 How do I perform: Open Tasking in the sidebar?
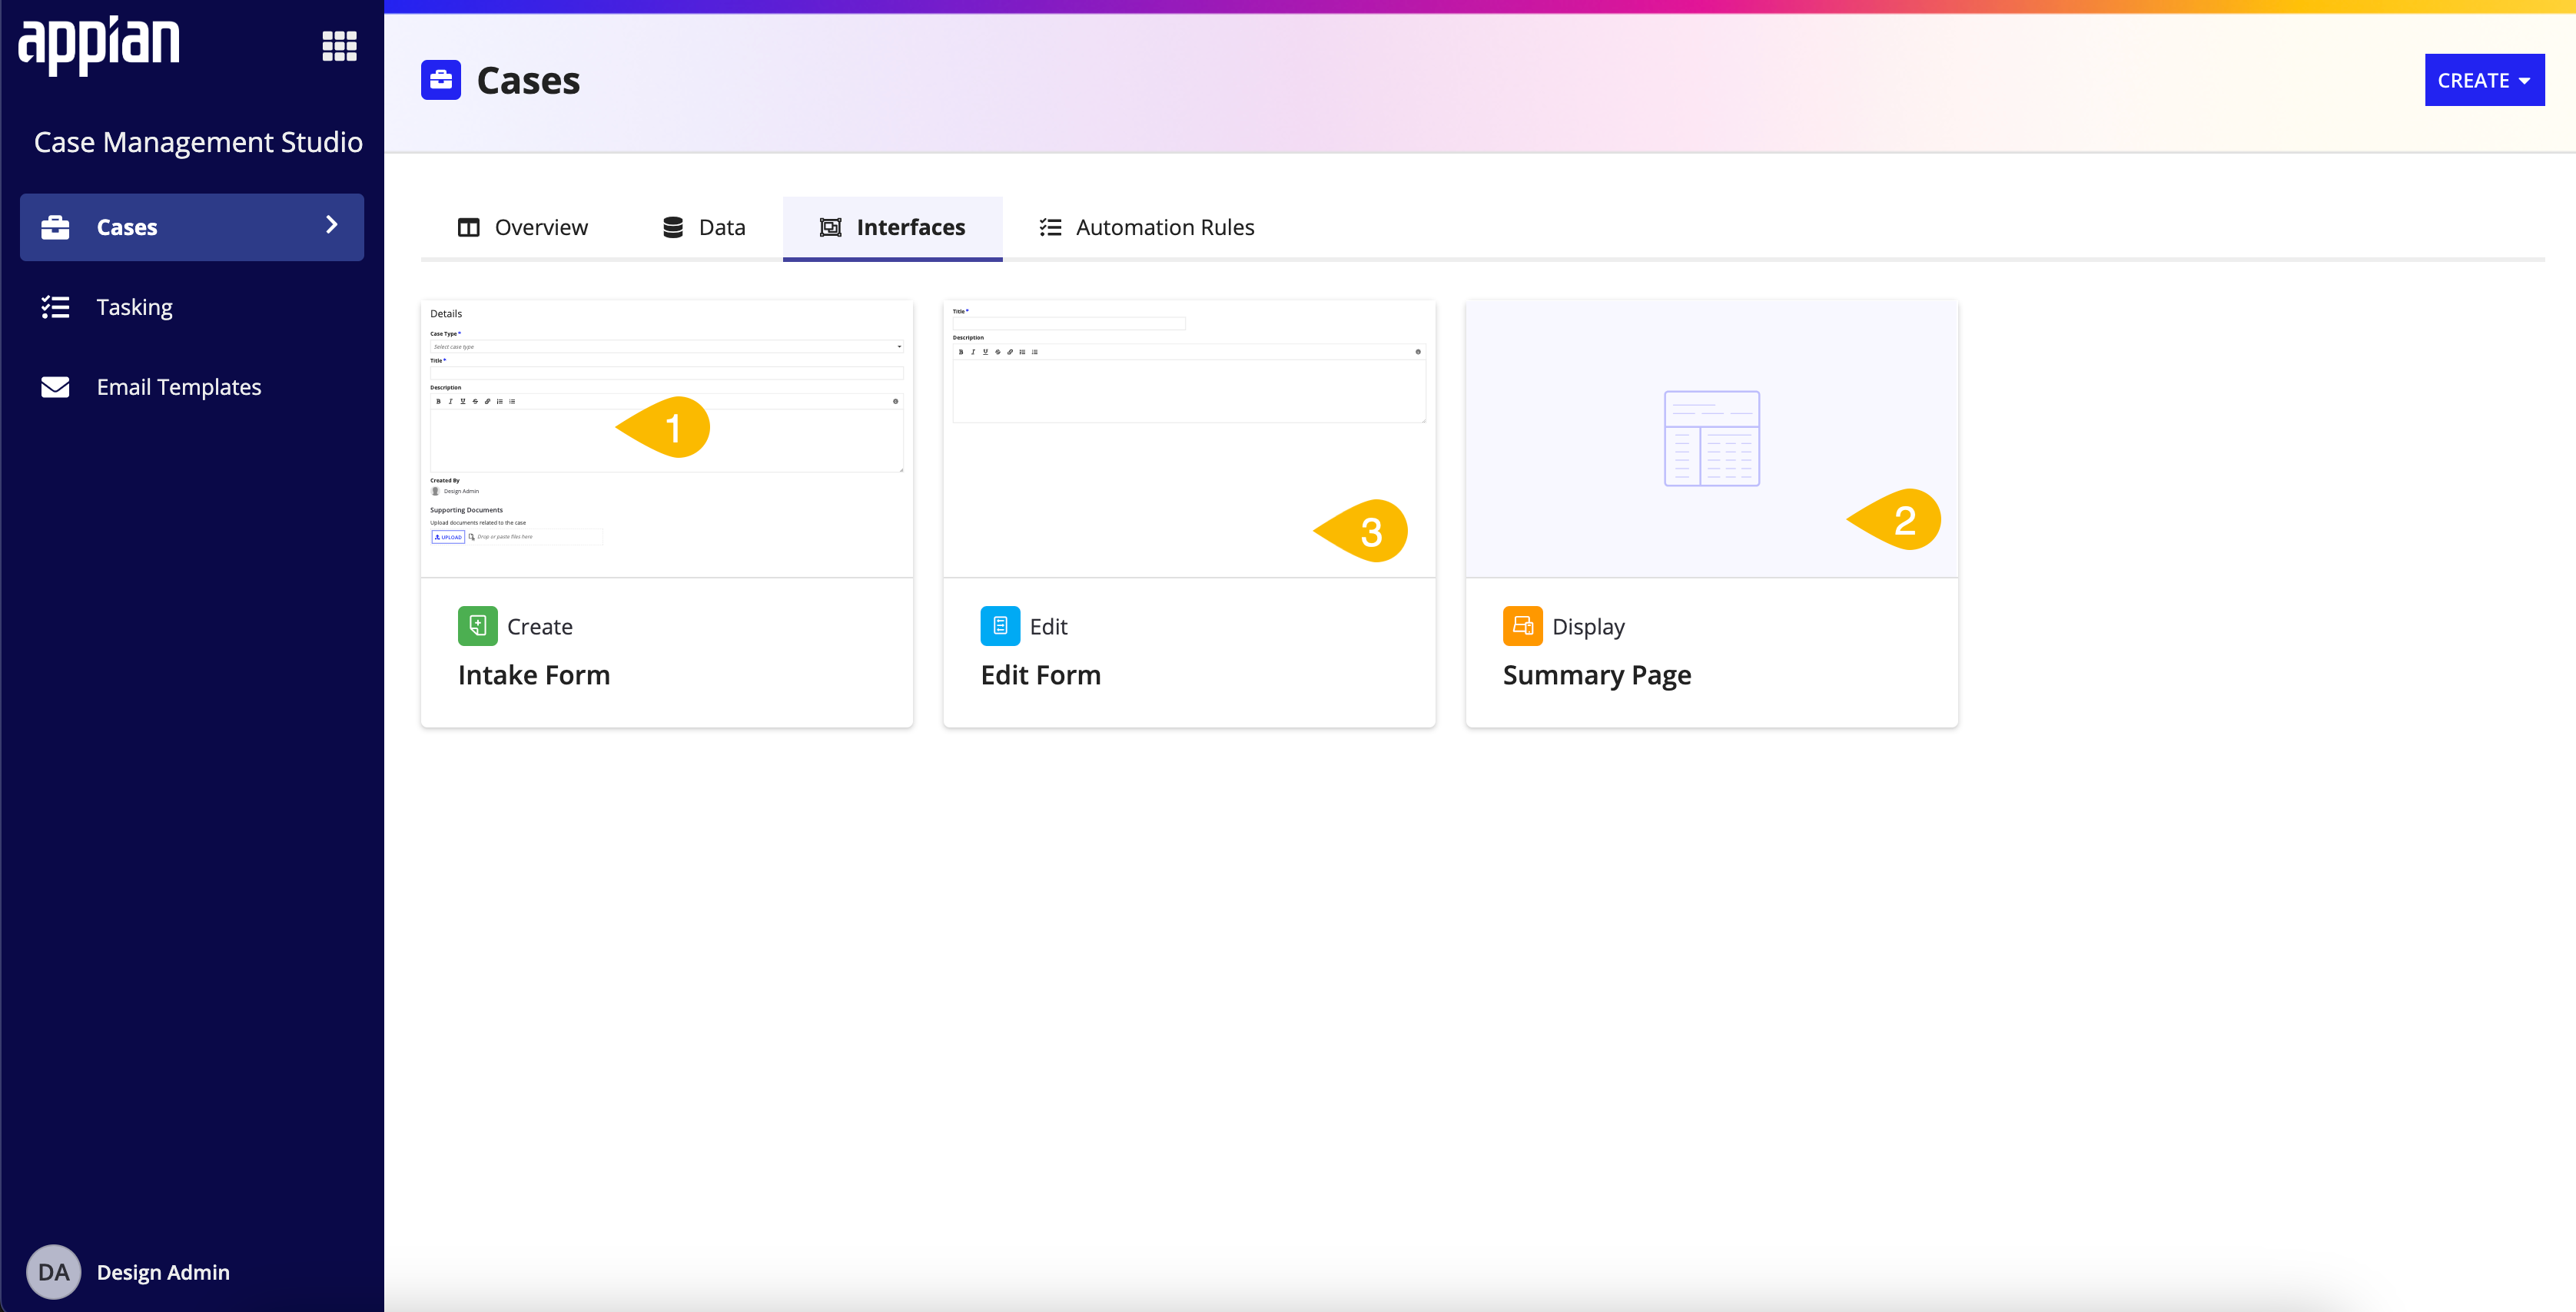192,306
